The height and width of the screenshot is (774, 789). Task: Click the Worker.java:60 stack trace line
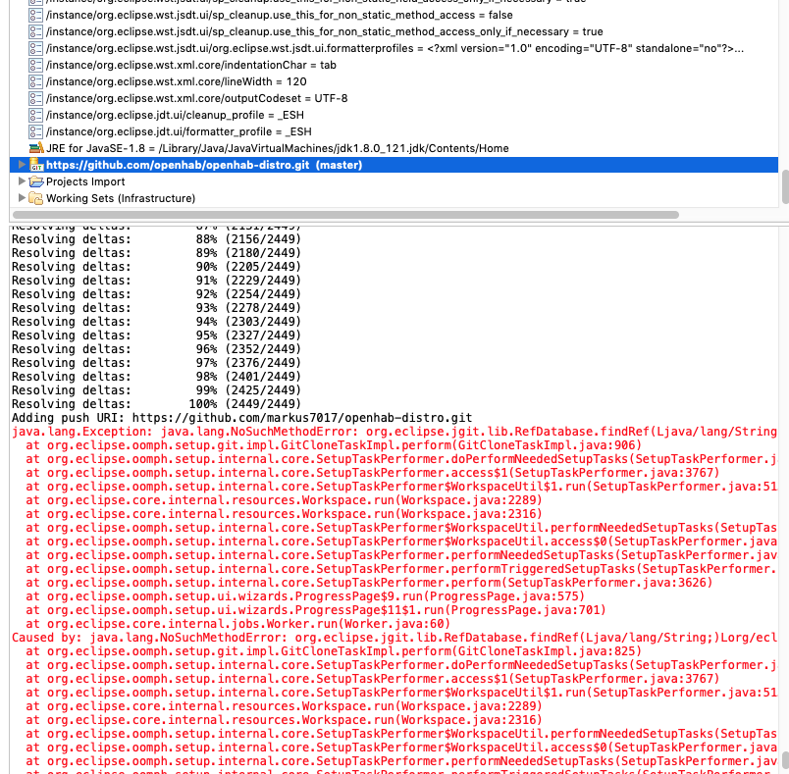tap(238, 624)
